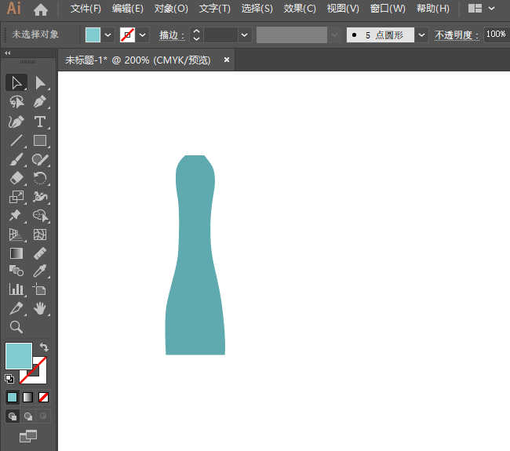Open the 文件(F) menu
The height and width of the screenshot is (451, 510).
[x=86, y=9]
